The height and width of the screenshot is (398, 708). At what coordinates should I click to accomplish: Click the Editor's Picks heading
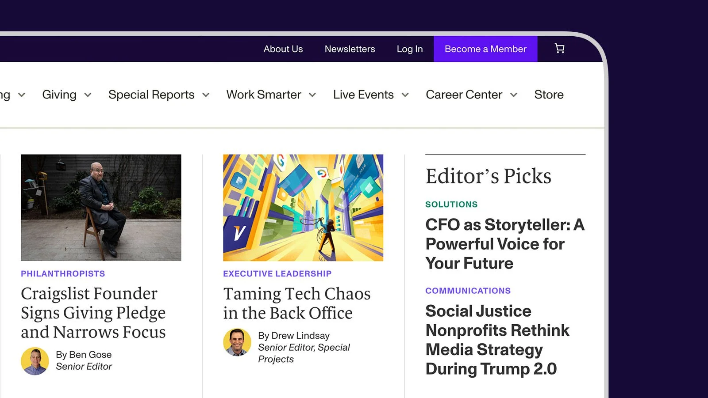click(x=489, y=176)
